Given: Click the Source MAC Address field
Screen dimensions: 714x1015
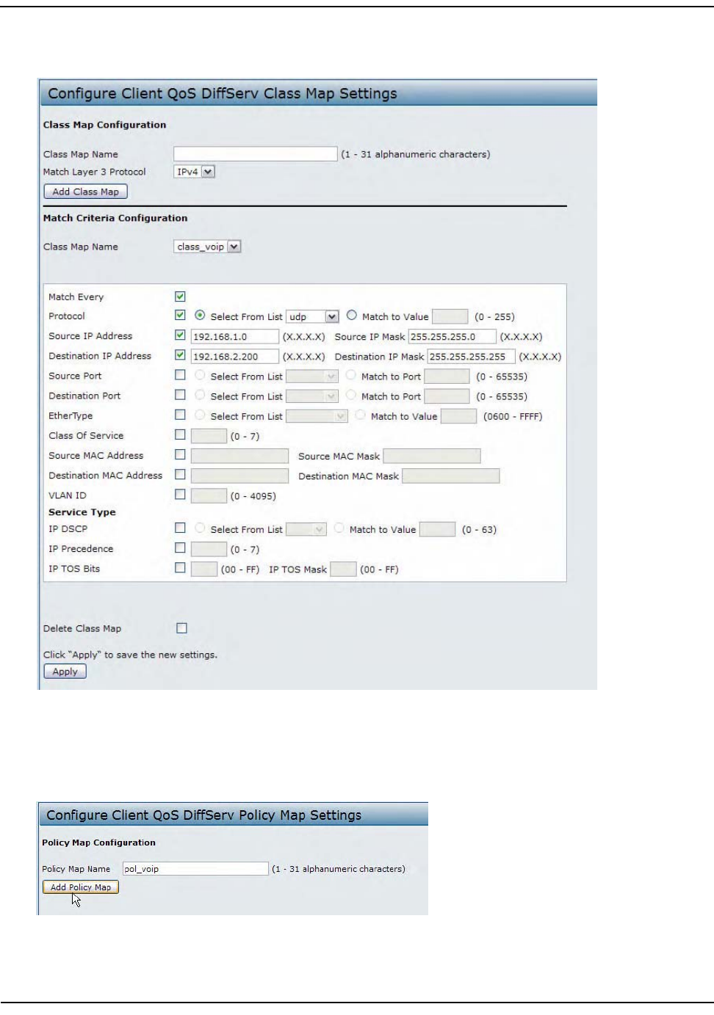Looking at the screenshot, I should click(239, 456).
